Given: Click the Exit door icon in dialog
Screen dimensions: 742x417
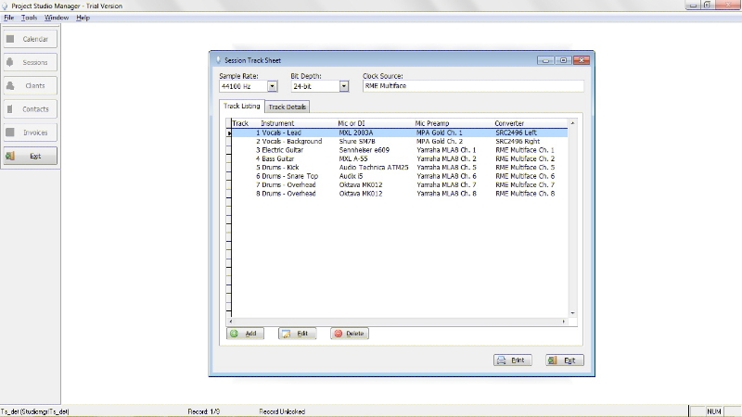Looking at the screenshot, I should (554, 360).
